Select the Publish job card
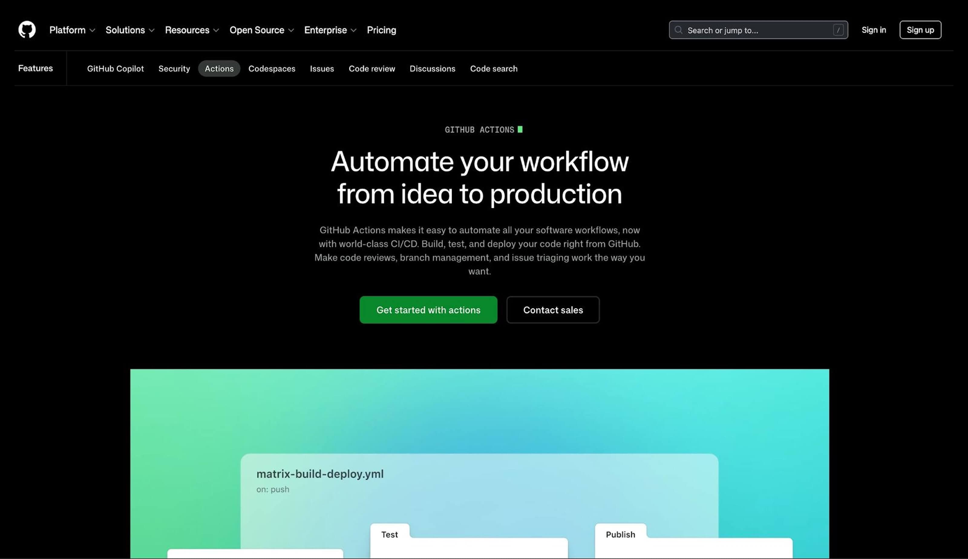Image resolution: width=968 pixels, height=559 pixels. [694, 541]
